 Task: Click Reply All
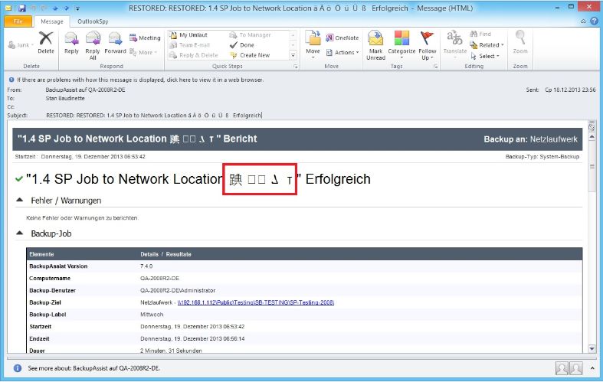pos(93,46)
